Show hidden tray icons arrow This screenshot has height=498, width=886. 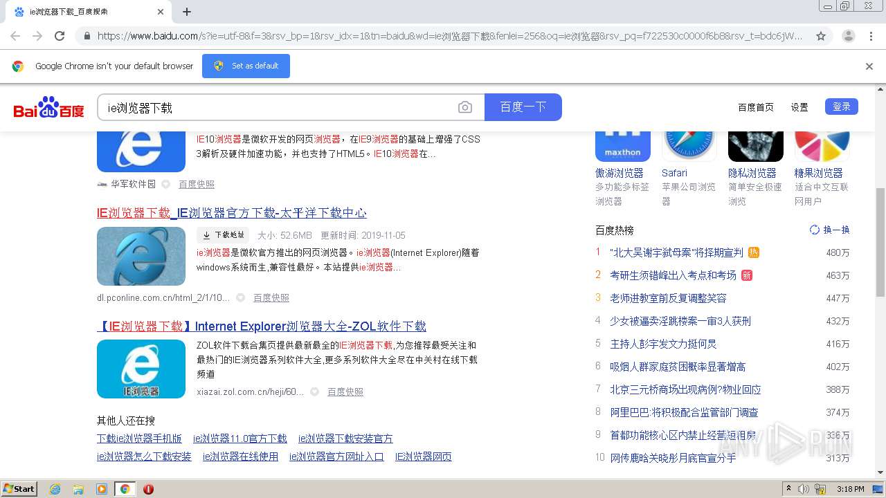pyautogui.click(x=788, y=489)
